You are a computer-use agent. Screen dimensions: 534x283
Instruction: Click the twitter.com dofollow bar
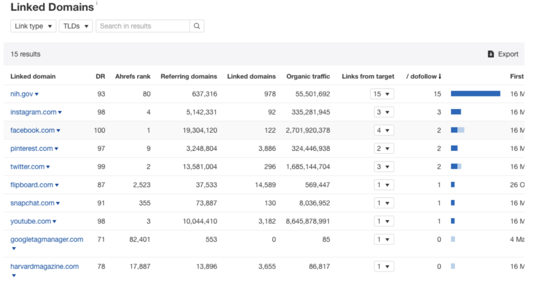coord(456,166)
